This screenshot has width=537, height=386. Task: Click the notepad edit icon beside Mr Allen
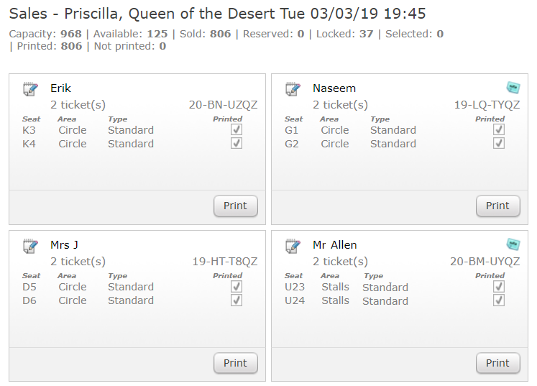[293, 246]
